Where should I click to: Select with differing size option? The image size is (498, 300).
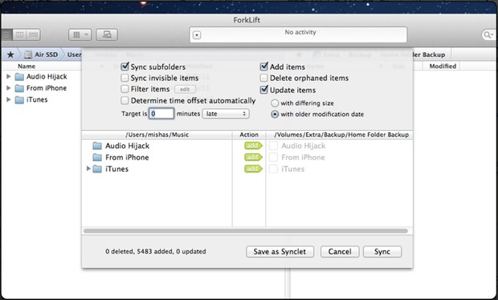pos(275,103)
